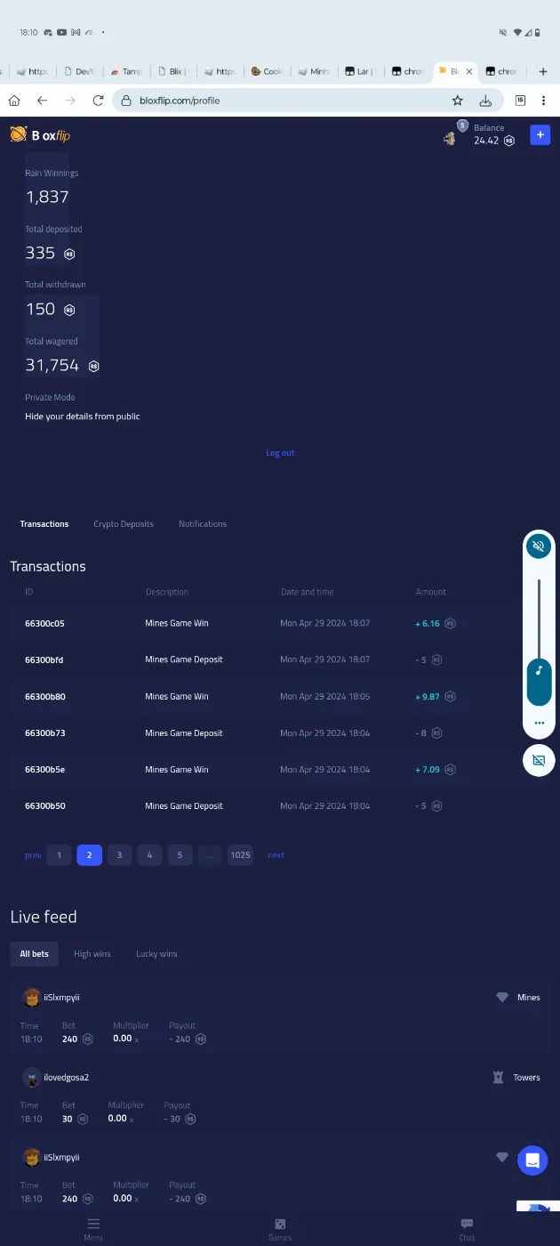
Task: Select the Crypto Deposits tab
Action: coord(124,524)
